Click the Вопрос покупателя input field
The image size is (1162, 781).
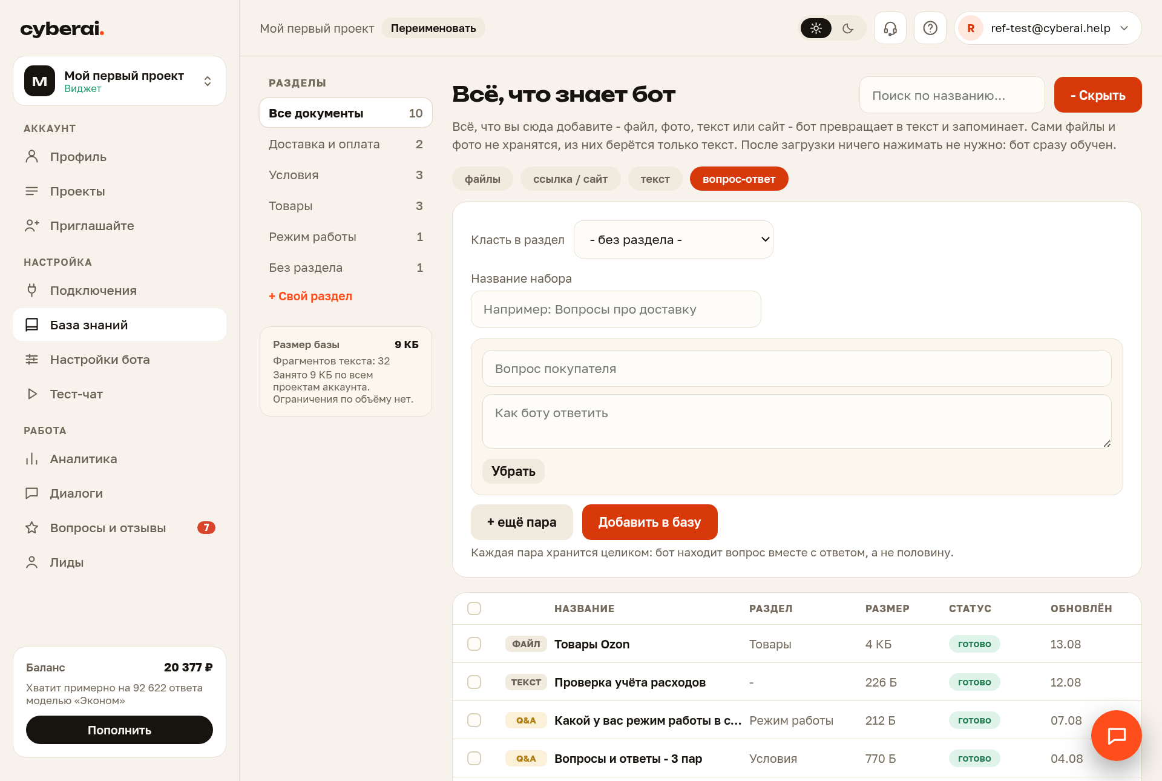tap(796, 369)
